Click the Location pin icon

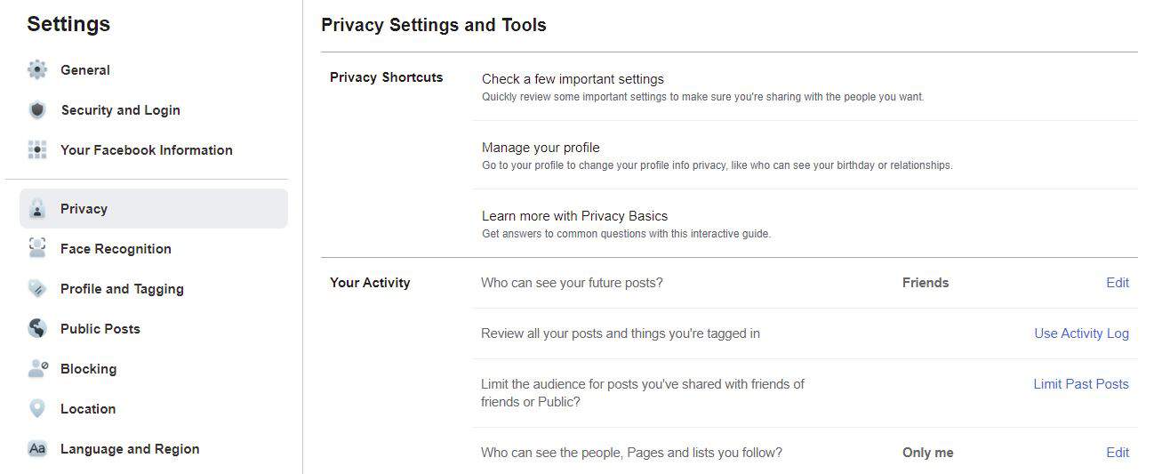(37, 409)
